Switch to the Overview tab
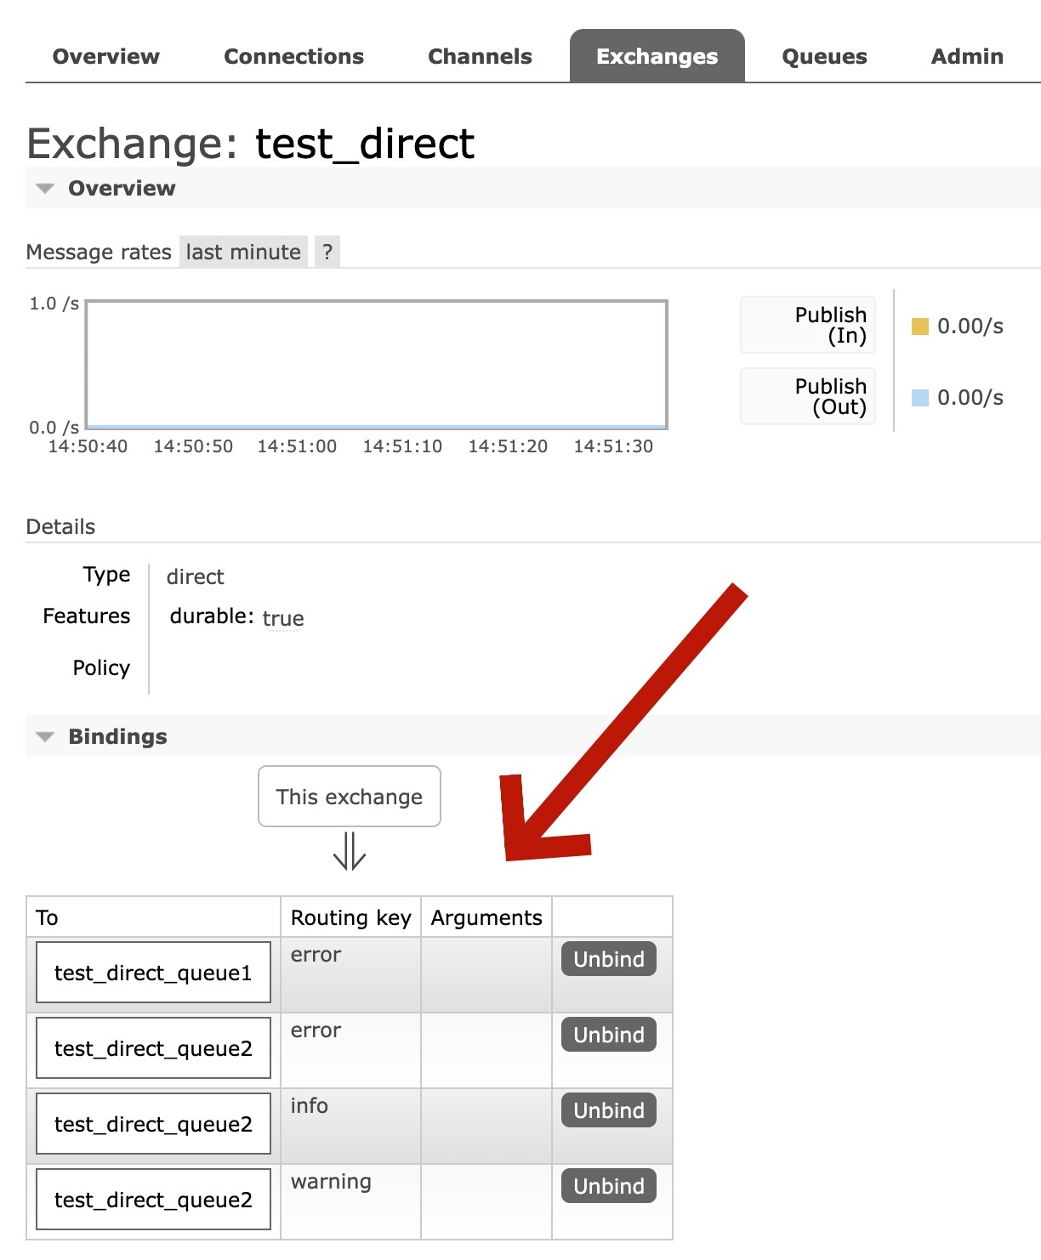This screenshot has height=1260, width=1041. pos(105,56)
